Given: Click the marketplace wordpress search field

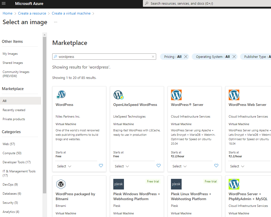Looking at the screenshot, I should pyautogui.click(x=104, y=57).
